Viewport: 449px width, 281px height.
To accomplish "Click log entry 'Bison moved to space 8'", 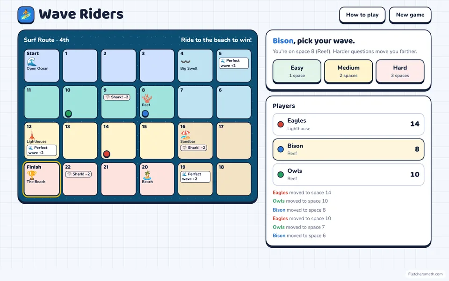I will (299, 210).
